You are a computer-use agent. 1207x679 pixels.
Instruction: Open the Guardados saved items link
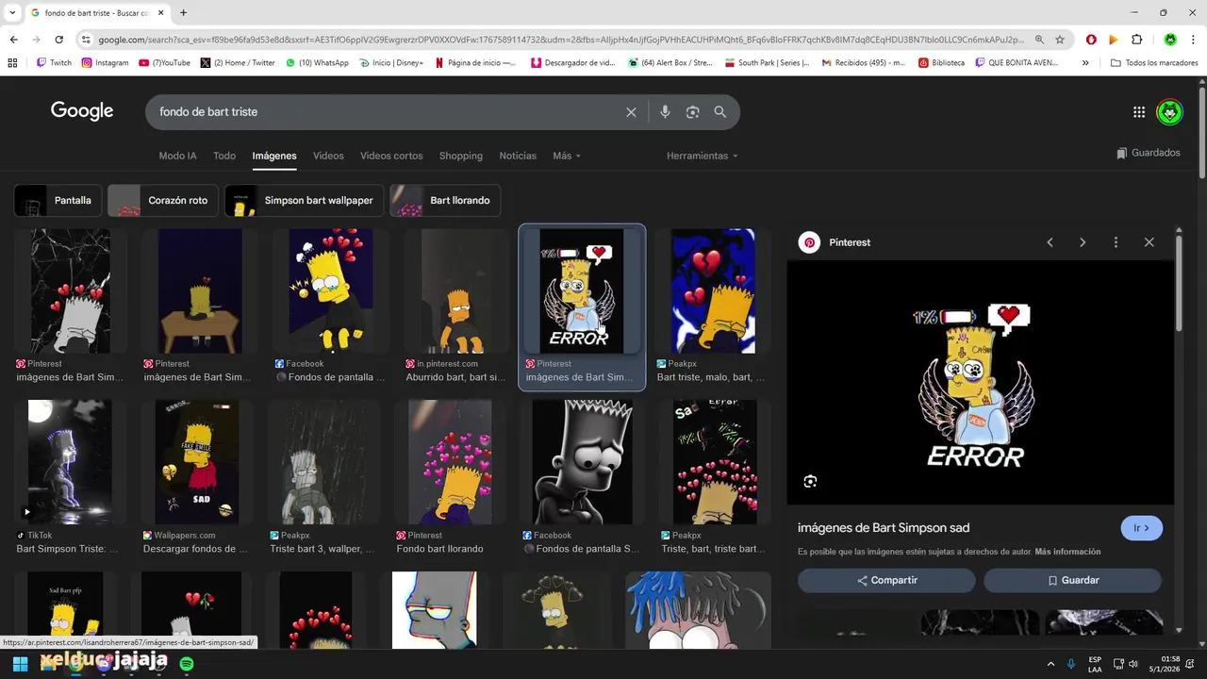coord(1148,153)
